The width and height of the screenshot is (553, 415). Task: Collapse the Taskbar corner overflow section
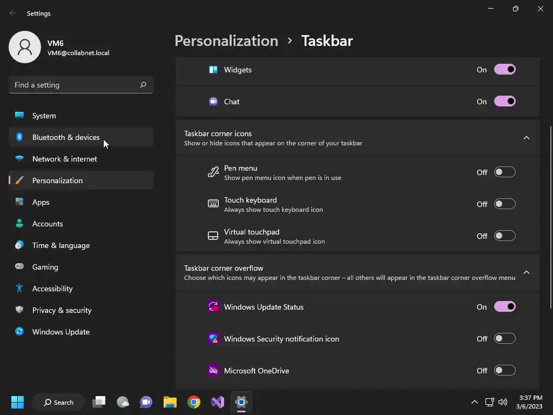click(526, 272)
